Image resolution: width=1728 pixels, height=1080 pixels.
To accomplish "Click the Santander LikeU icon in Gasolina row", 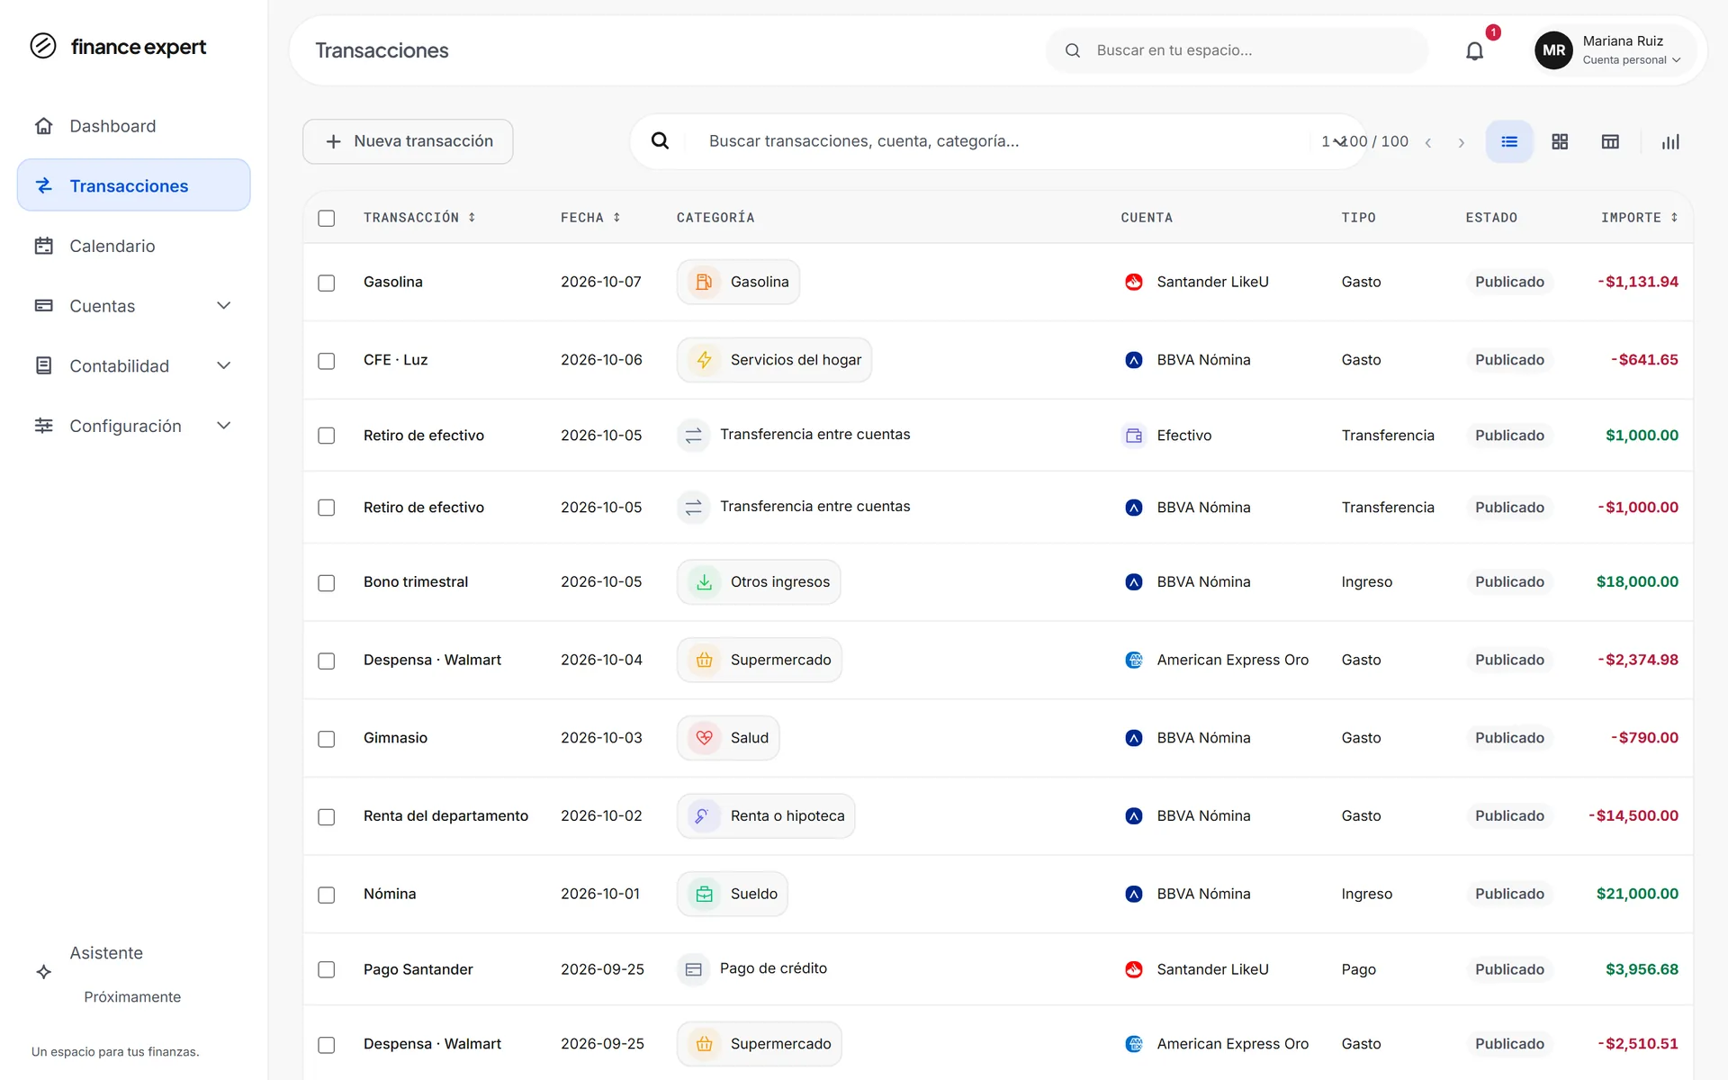I will 1134,282.
